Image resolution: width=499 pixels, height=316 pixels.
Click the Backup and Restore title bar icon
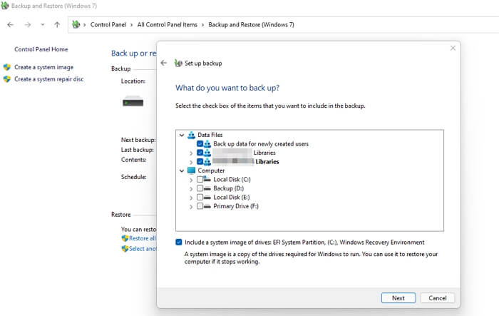(5, 6)
